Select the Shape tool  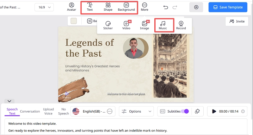click(108, 7)
